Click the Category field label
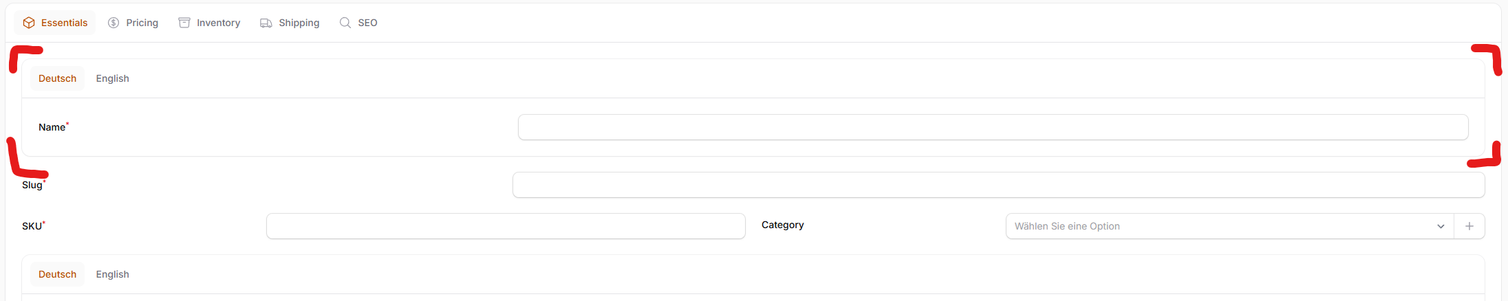 (782, 225)
